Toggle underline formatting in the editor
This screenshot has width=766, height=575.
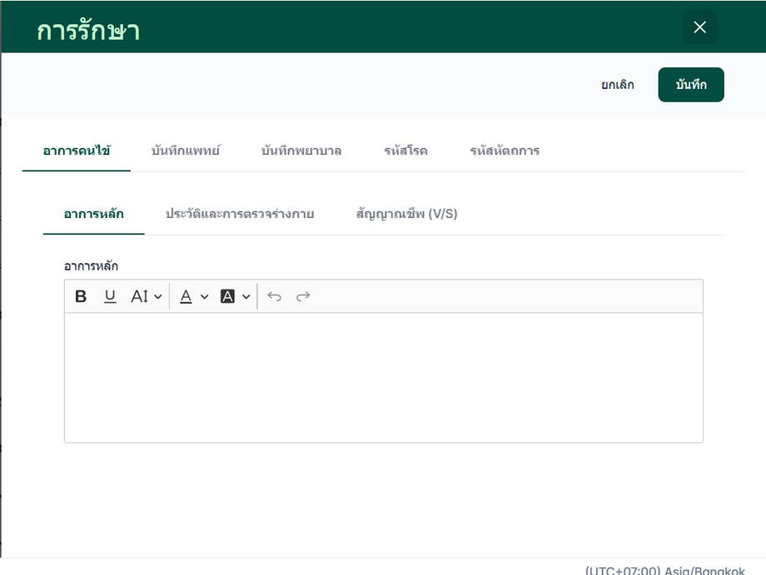point(110,296)
